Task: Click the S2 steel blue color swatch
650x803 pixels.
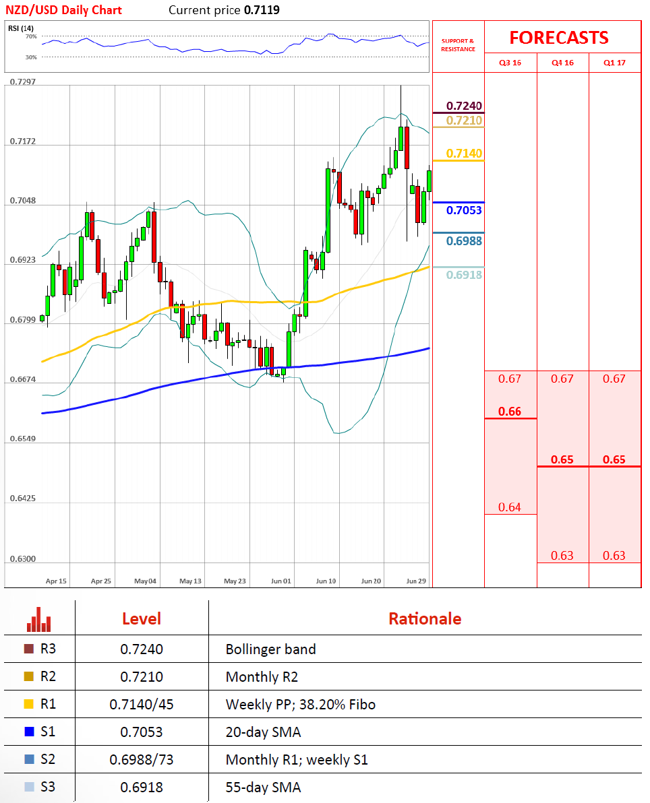Action: [x=29, y=759]
